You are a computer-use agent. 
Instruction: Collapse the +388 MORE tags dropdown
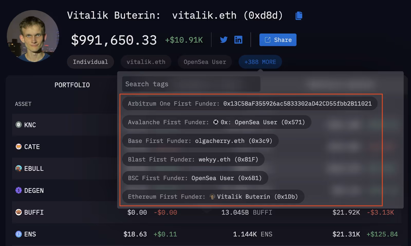click(260, 62)
